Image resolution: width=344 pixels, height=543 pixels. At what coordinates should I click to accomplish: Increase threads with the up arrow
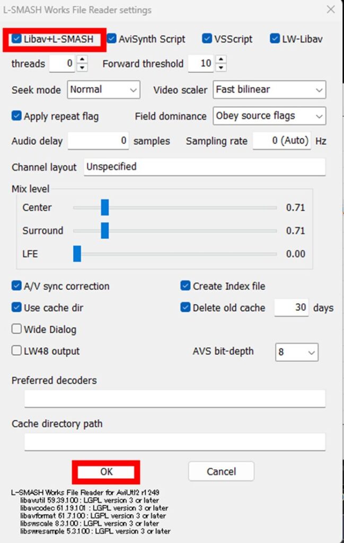(82, 60)
